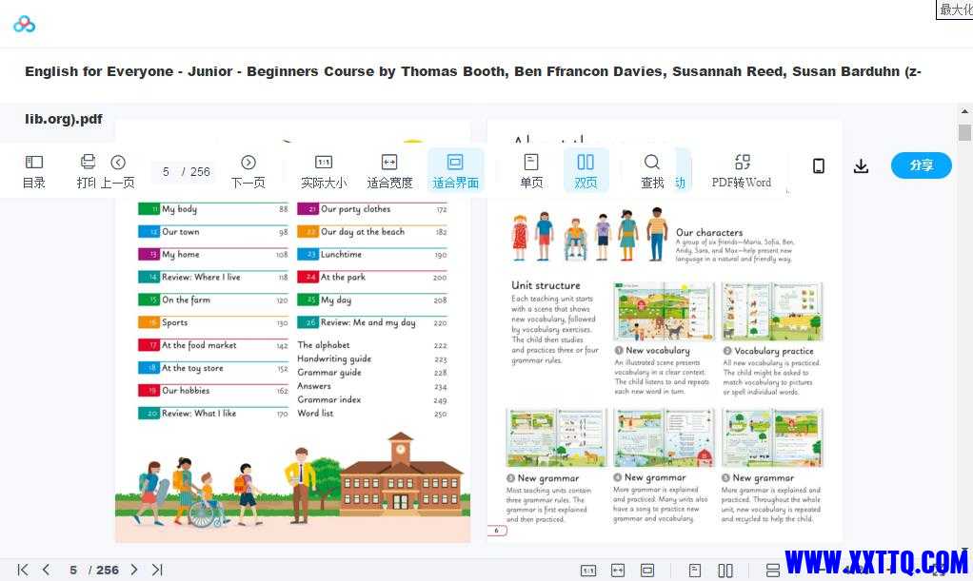
Task: Click 'My home' contents entry
Action: click(x=213, y=254)
